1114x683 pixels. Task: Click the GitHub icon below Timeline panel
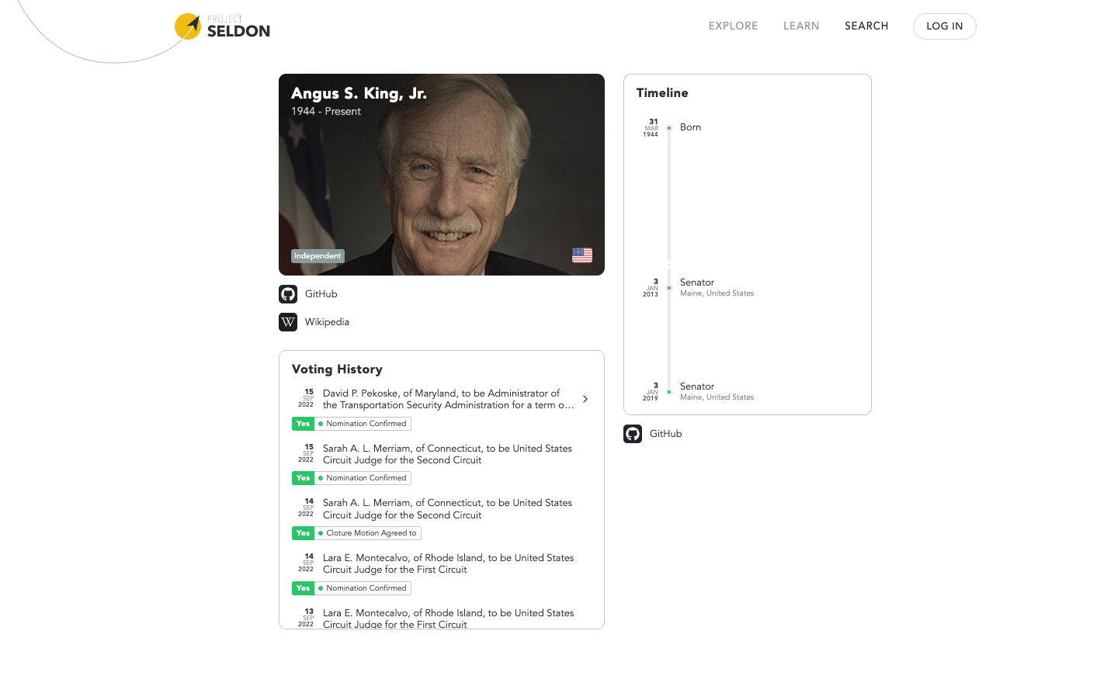[633, 434]
